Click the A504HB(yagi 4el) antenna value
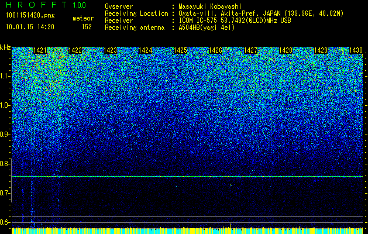 coord(207,27)
